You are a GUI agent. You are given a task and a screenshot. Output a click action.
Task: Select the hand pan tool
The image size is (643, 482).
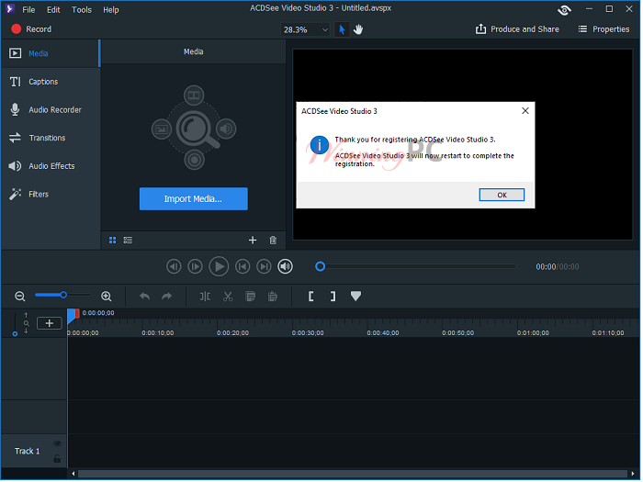pyautogui.click(x=358, y=29)
